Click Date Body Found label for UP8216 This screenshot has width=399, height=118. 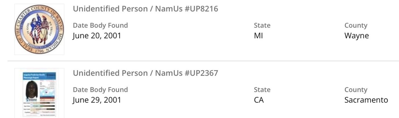click(x=100, y=25)
